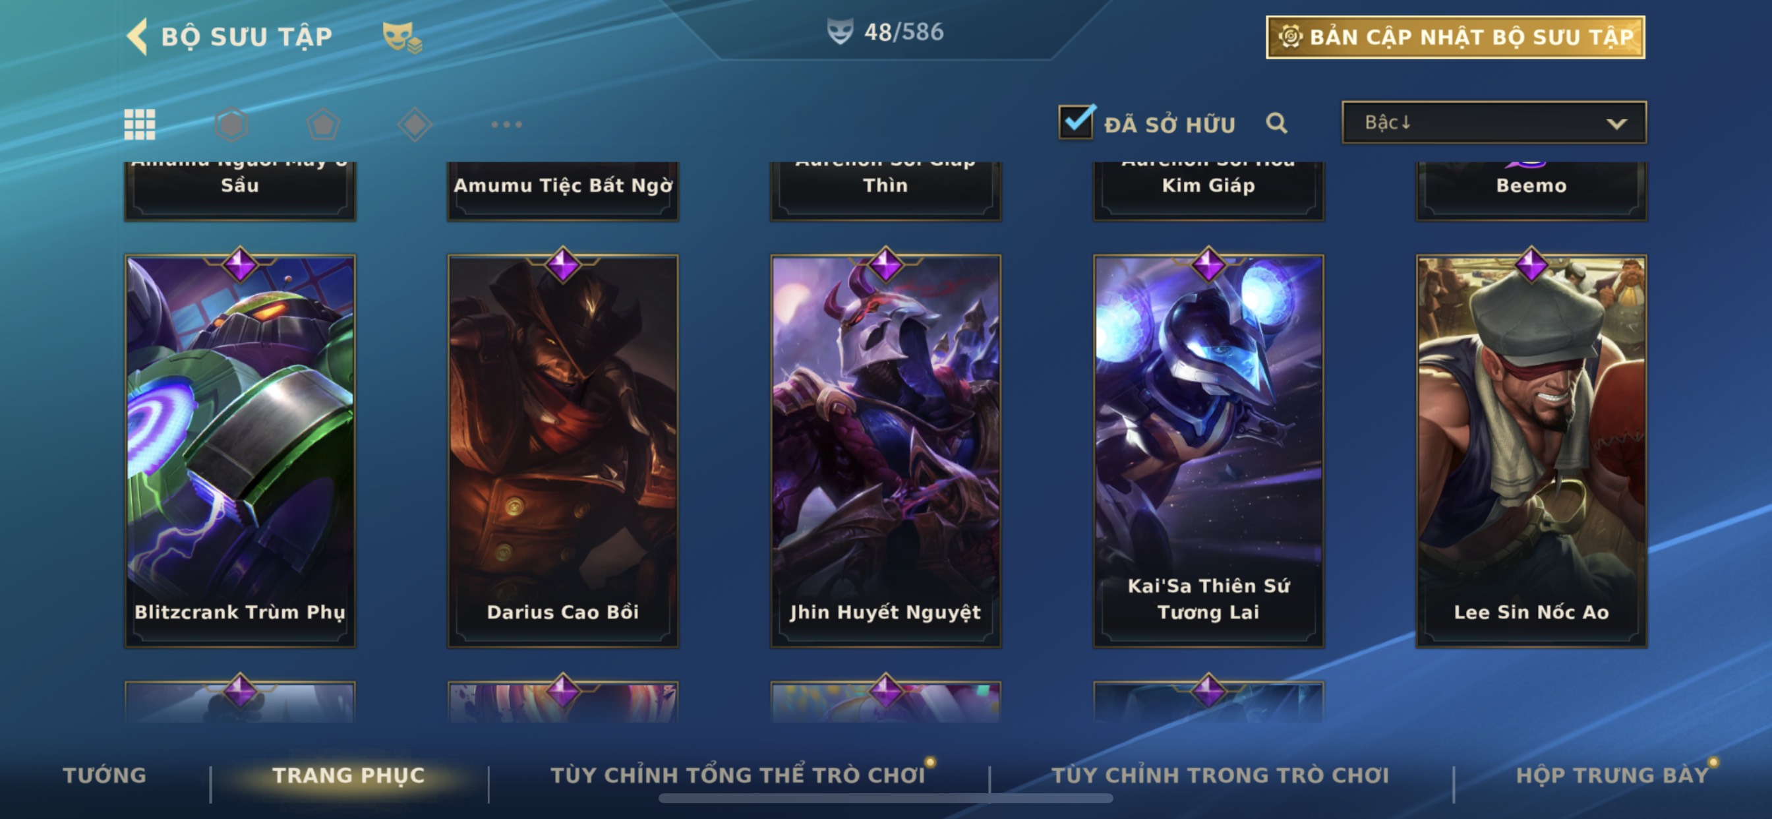Select the Lee Sin Nốc Ao skin
Screen dimensions: 1772x819
pos(1531,451)
